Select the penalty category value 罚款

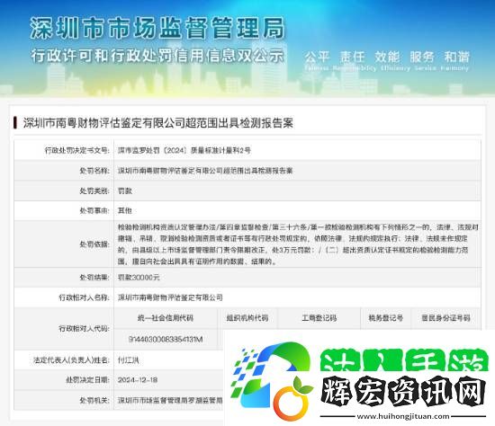click(125, 191)
